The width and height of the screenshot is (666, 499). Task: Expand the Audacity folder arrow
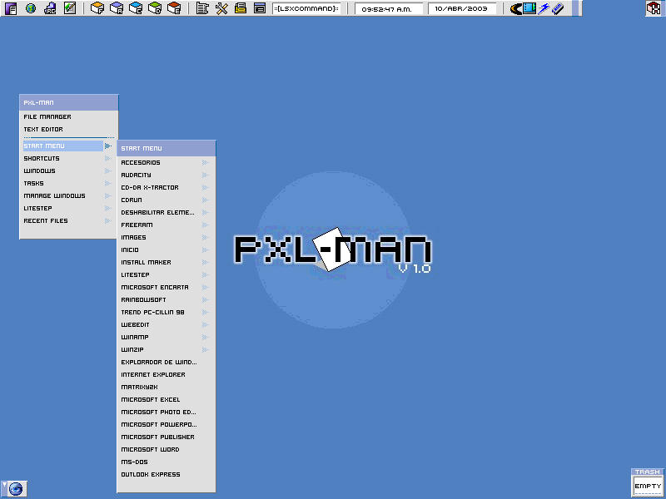tap(206, 175)
